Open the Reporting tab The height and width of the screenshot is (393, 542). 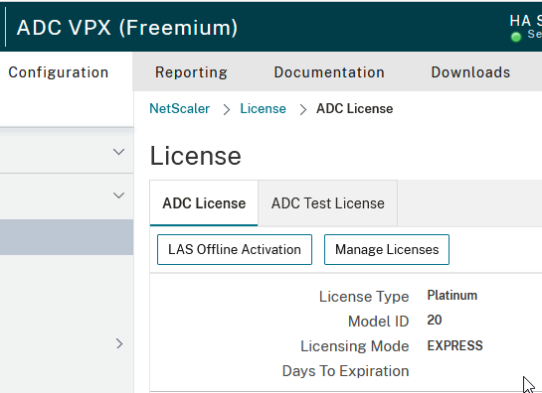[191, 72]
